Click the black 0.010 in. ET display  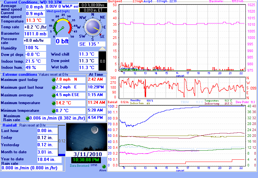click(x=93, y=10)
